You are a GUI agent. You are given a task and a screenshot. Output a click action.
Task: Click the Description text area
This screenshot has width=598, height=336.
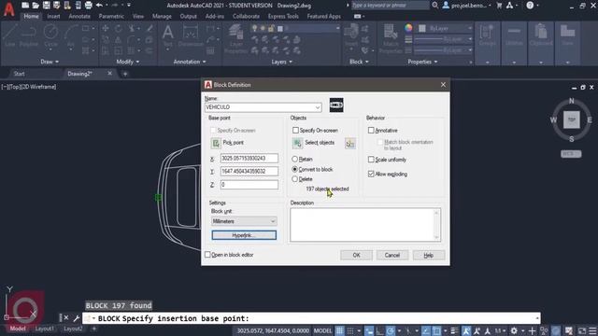coord(365,225)
